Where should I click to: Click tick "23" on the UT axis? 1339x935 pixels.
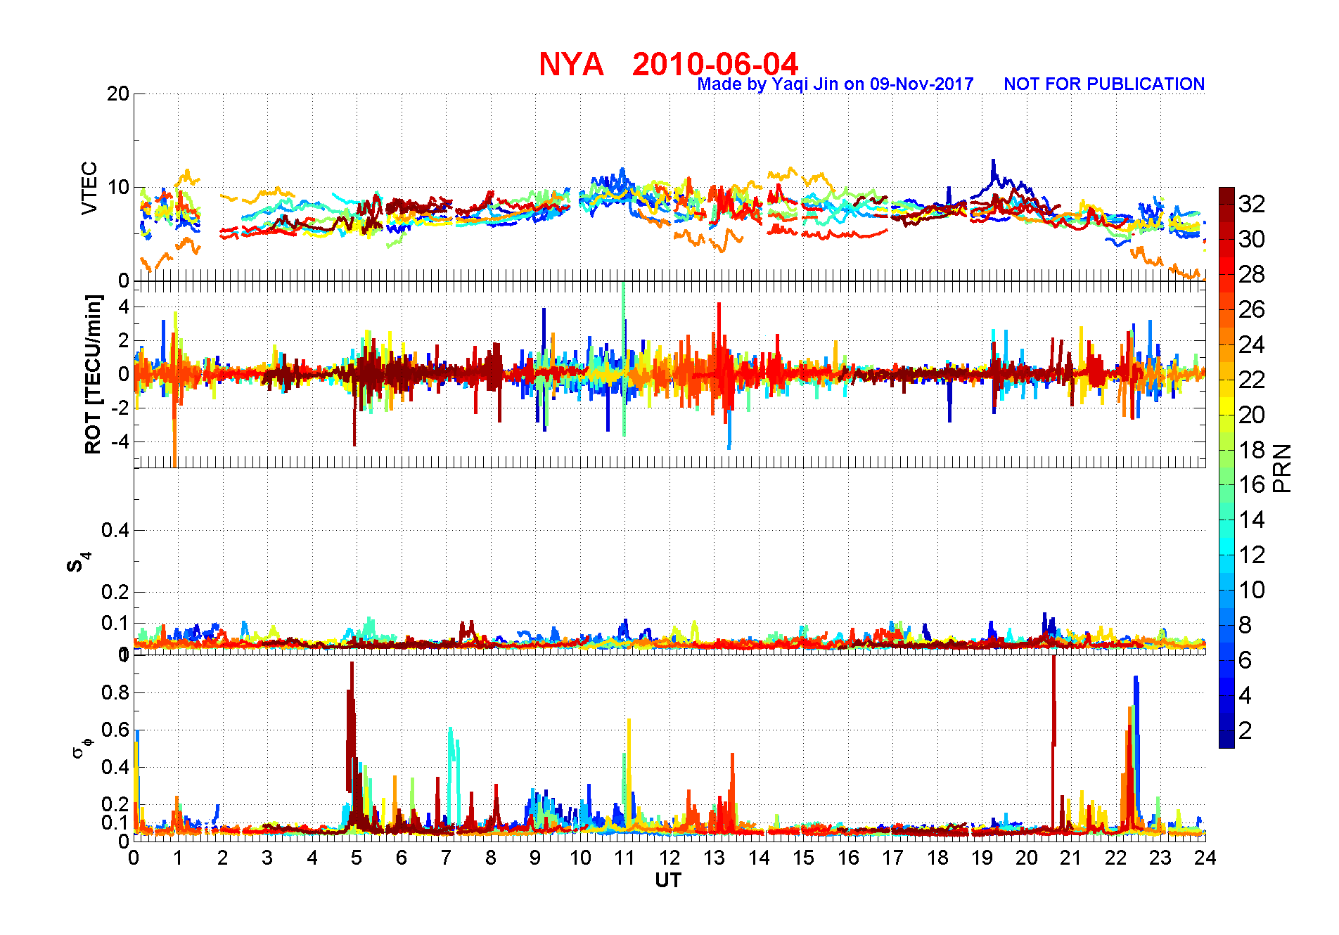[1160, 858]
